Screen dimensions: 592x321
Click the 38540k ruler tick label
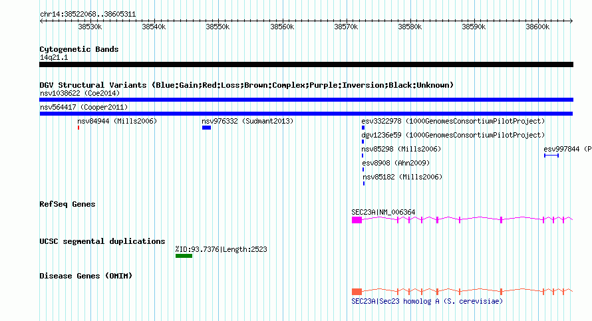click(154, 27)
